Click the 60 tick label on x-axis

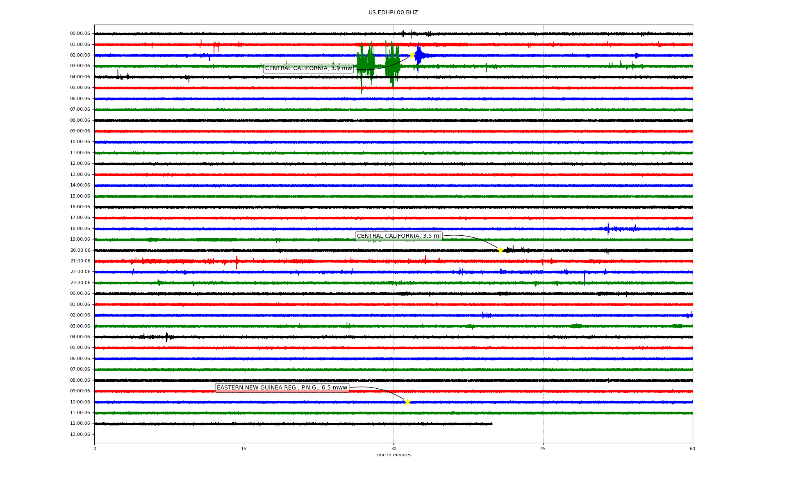pyautogui.click(x=692, y=449)
